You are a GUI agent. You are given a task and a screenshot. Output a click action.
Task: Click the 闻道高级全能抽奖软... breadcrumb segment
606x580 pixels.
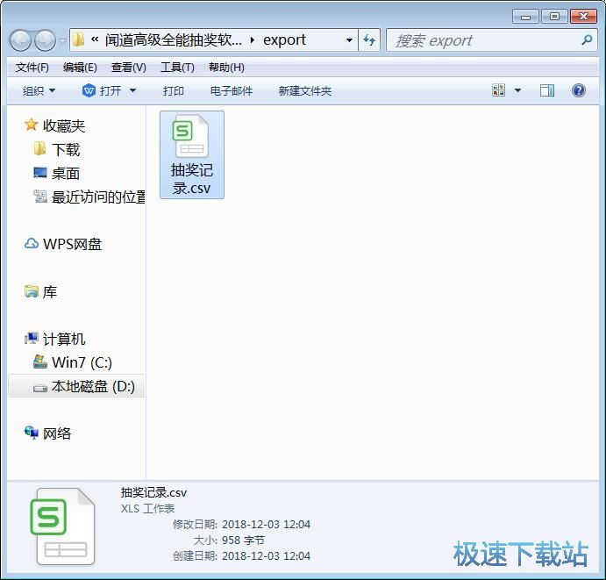[173, 39]
